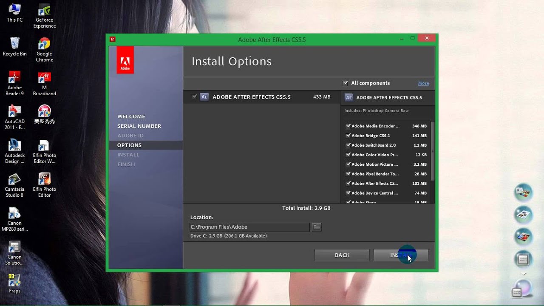544x306 pixels.
Task: Browse for install location folder icon
Action: pos(317,227)
